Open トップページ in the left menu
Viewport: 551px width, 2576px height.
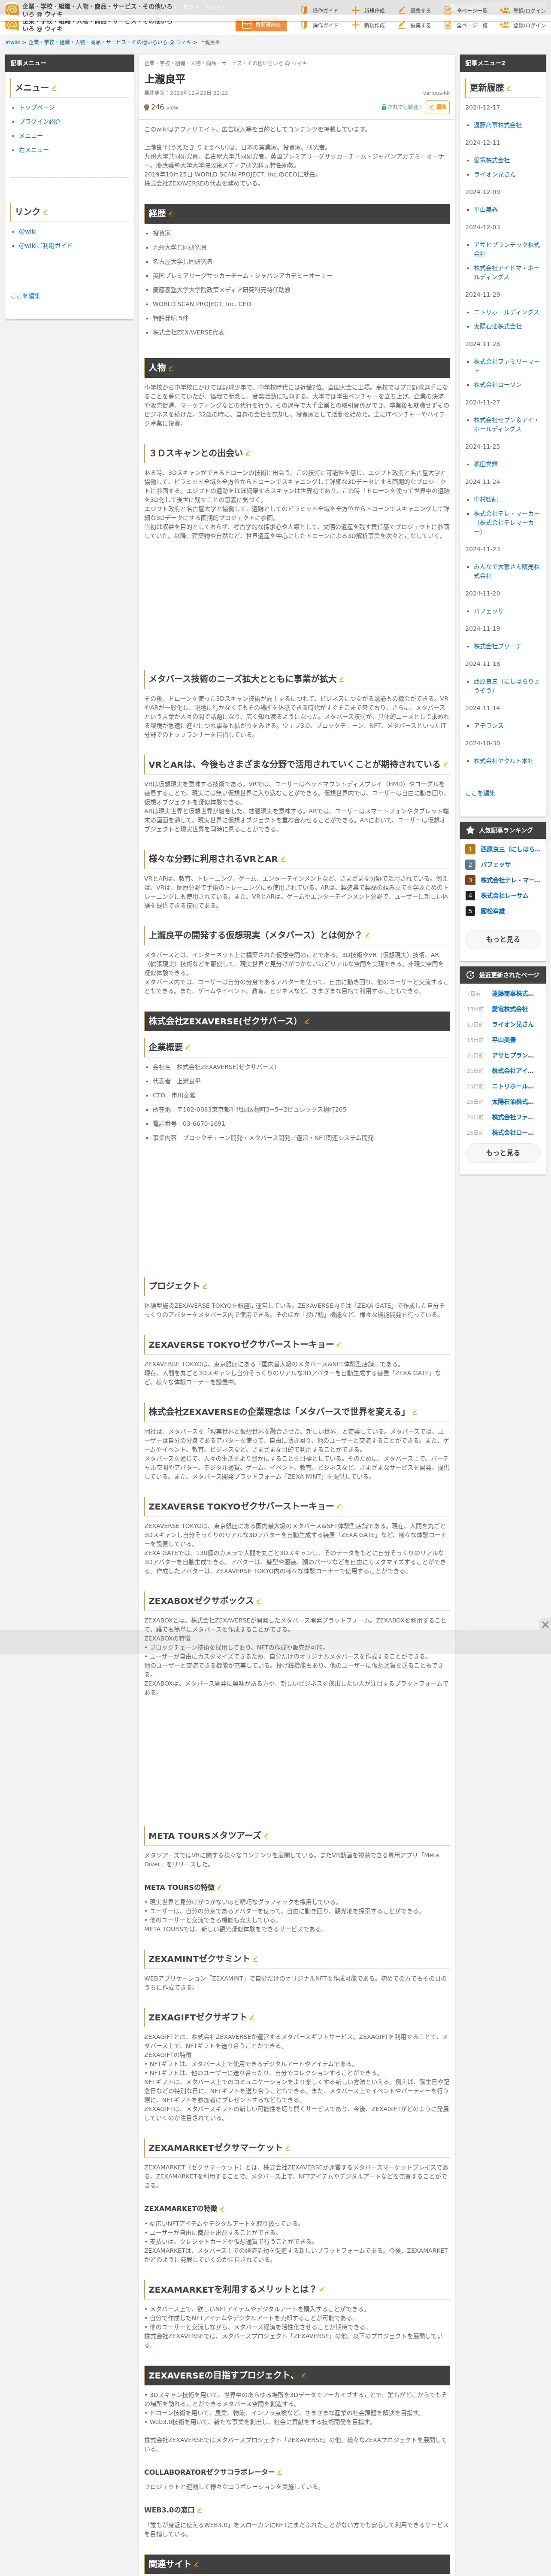point(37,107)
